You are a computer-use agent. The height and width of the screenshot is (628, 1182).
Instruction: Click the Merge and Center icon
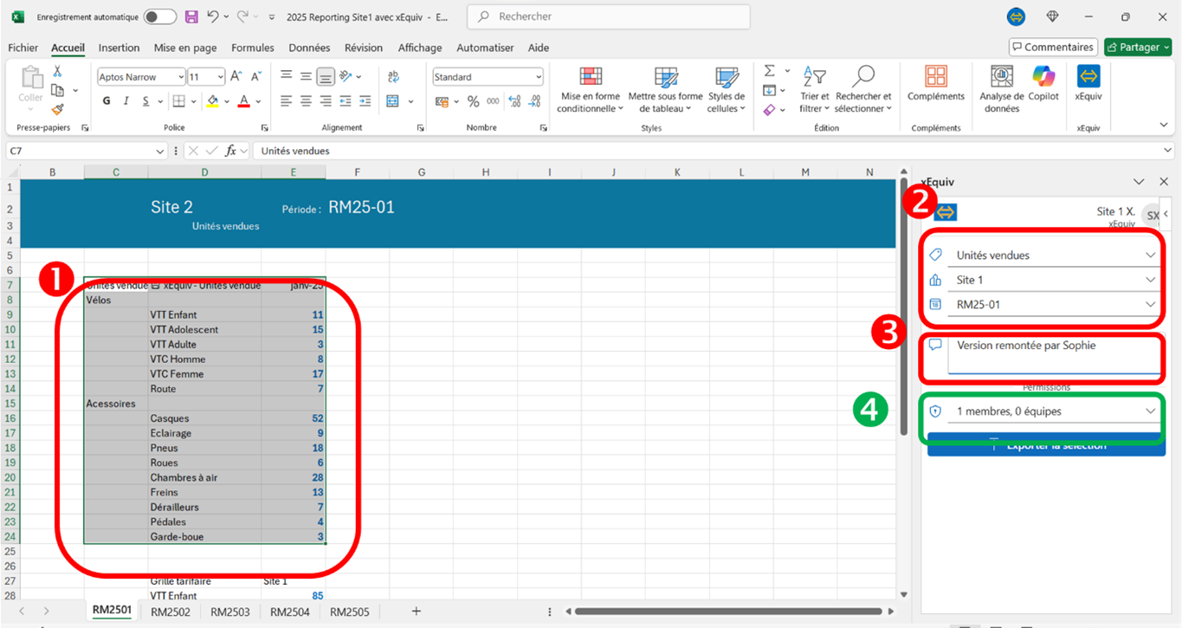click(x=392, y=101)
